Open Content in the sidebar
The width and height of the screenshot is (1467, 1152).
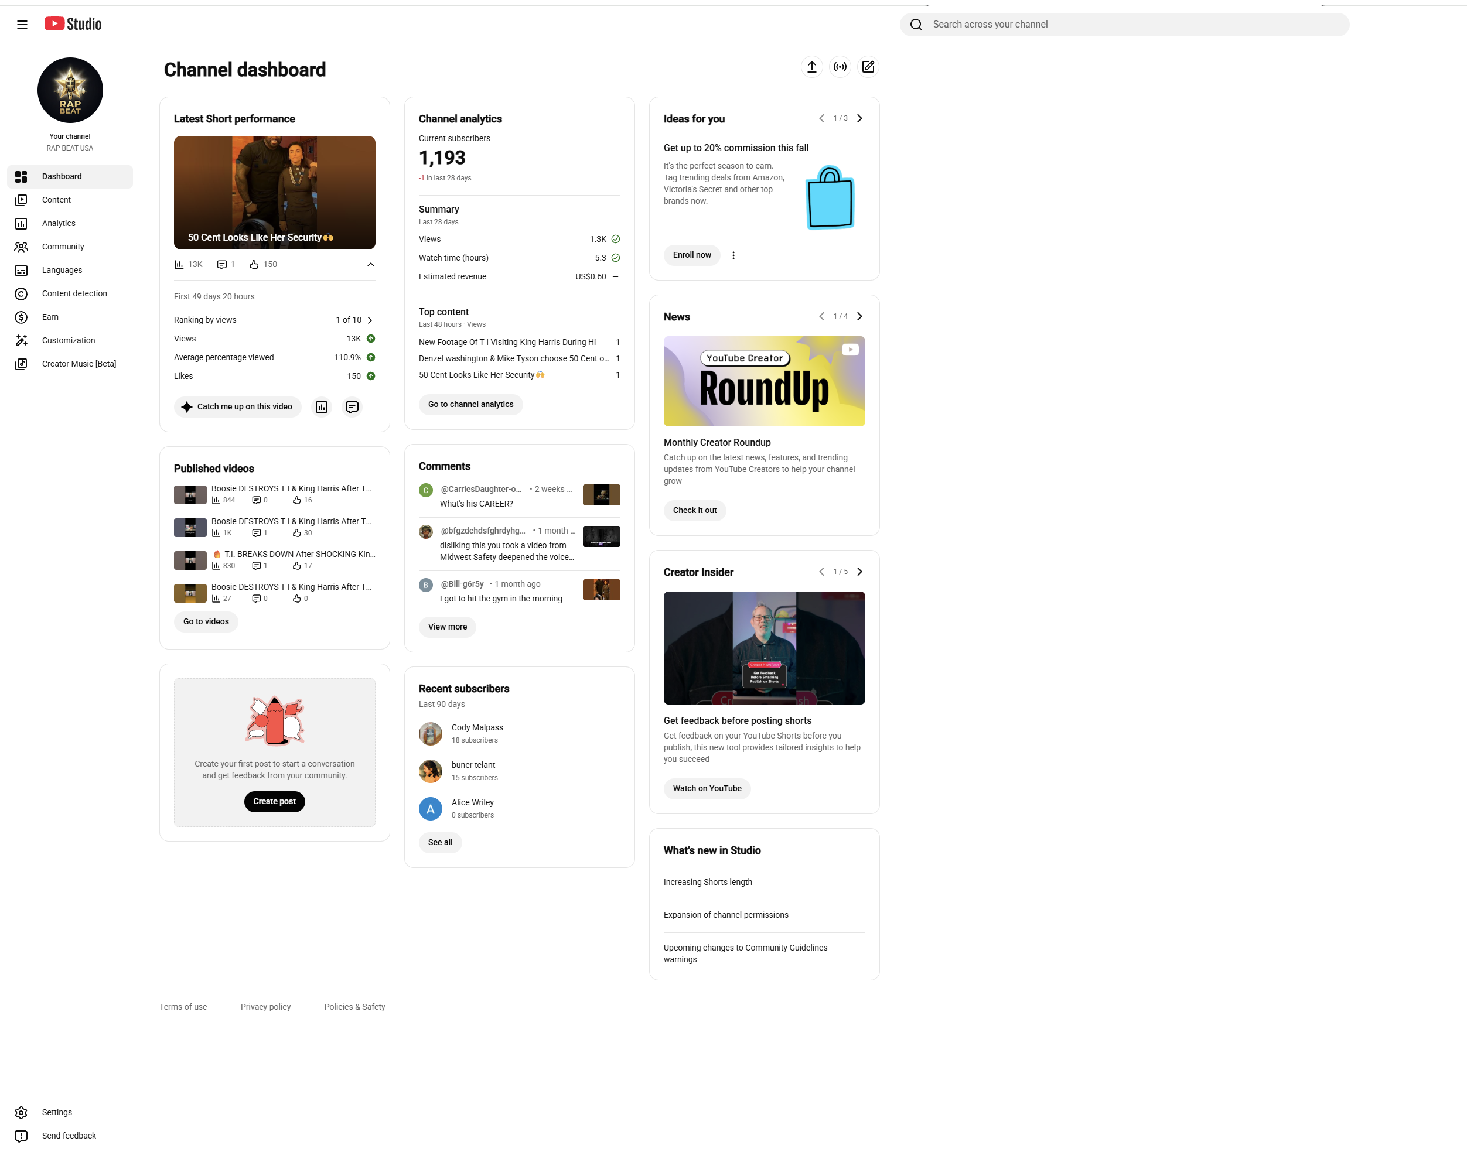pos(70,200)
